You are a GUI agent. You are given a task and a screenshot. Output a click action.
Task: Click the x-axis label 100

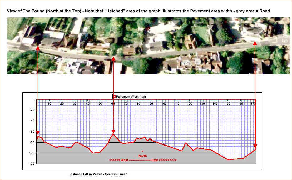point(164,104)
